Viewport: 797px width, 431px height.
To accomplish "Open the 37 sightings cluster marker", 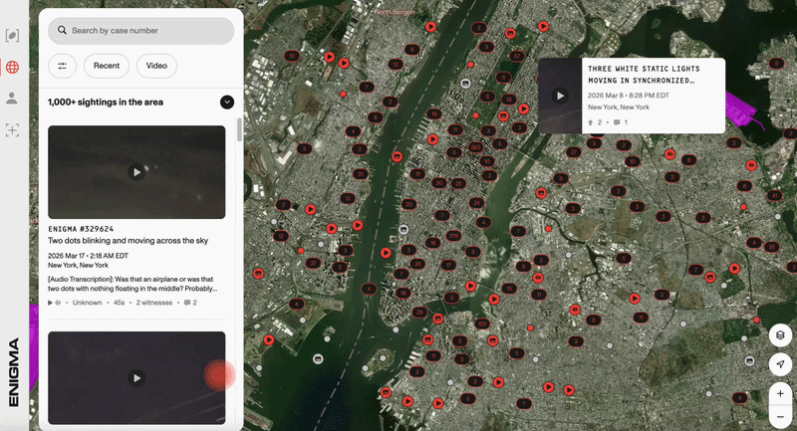I will 313,263.
